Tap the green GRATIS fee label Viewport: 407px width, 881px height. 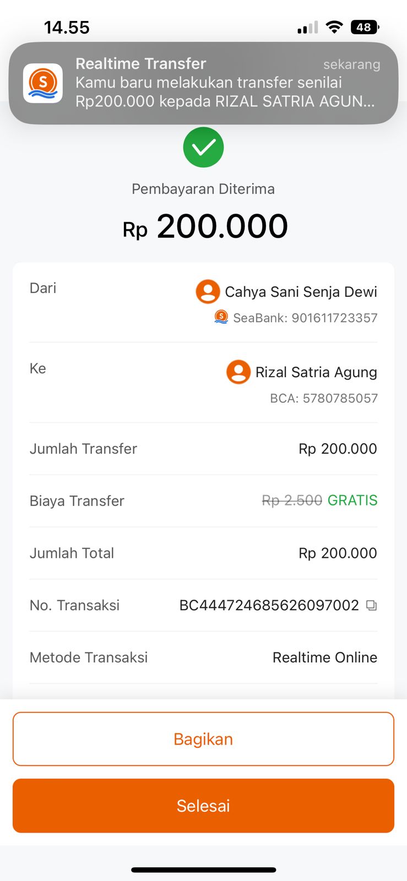tap(352, 500)
